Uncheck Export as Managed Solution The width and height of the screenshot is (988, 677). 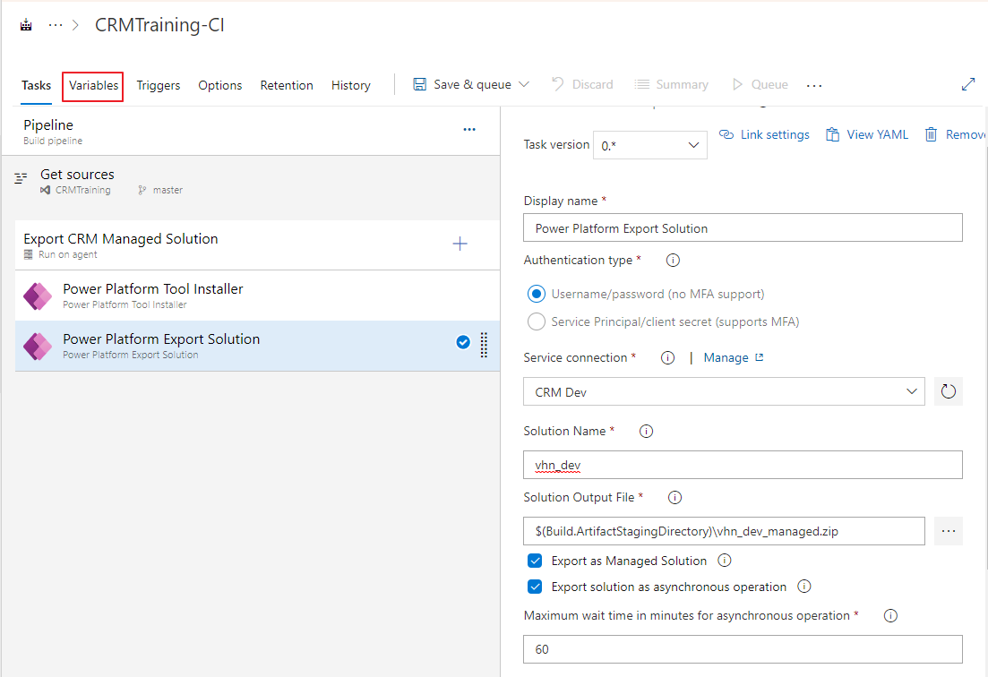coord(535,561)
